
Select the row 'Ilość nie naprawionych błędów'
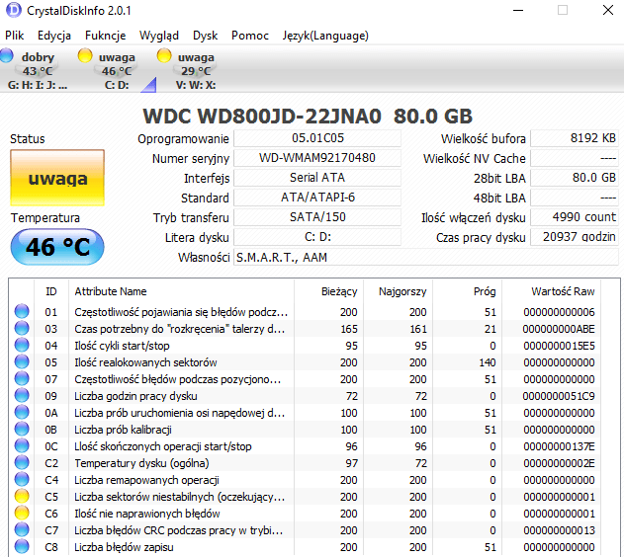pyautogui.click(x=305, y=514)
